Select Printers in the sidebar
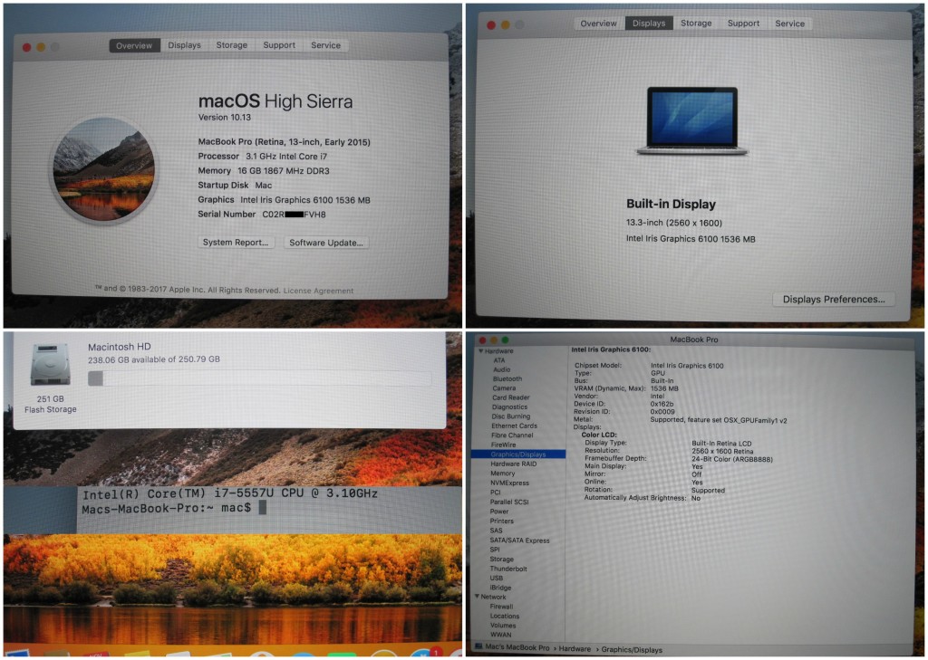The height and width of the screenshot is (660, 928). [x=501, y=521]
